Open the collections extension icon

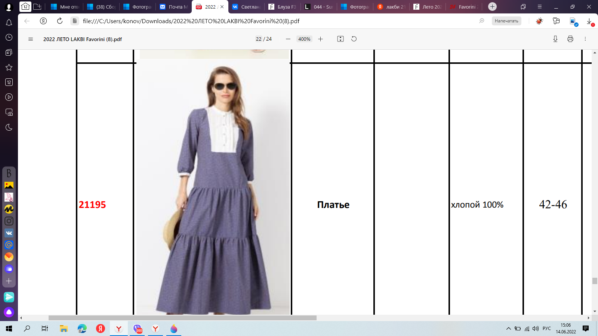point(556,21)
